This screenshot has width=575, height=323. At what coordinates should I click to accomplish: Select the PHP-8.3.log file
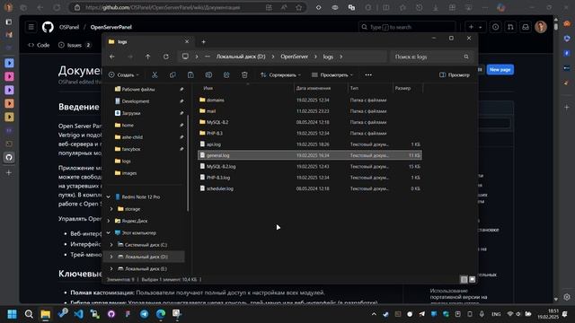pos(218,178)
